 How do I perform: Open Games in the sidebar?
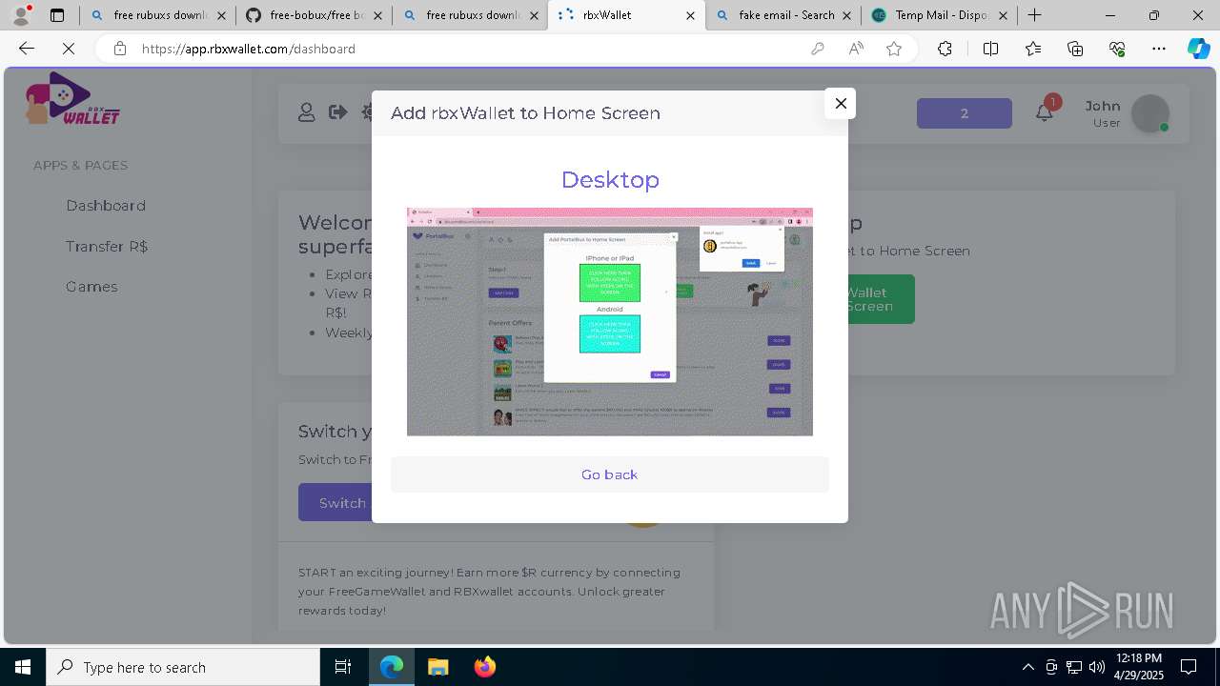pos(91,287)
